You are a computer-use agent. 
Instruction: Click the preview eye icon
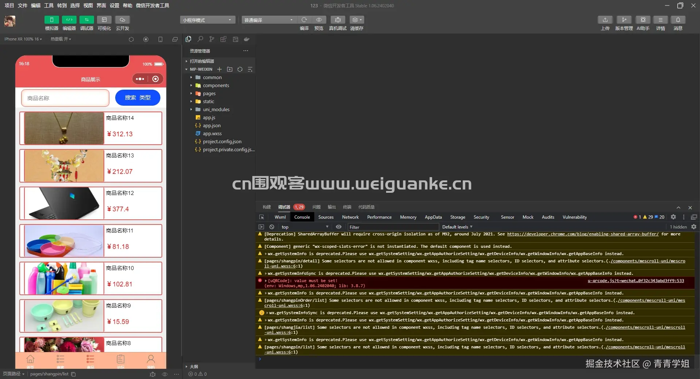tap(319, 20)
